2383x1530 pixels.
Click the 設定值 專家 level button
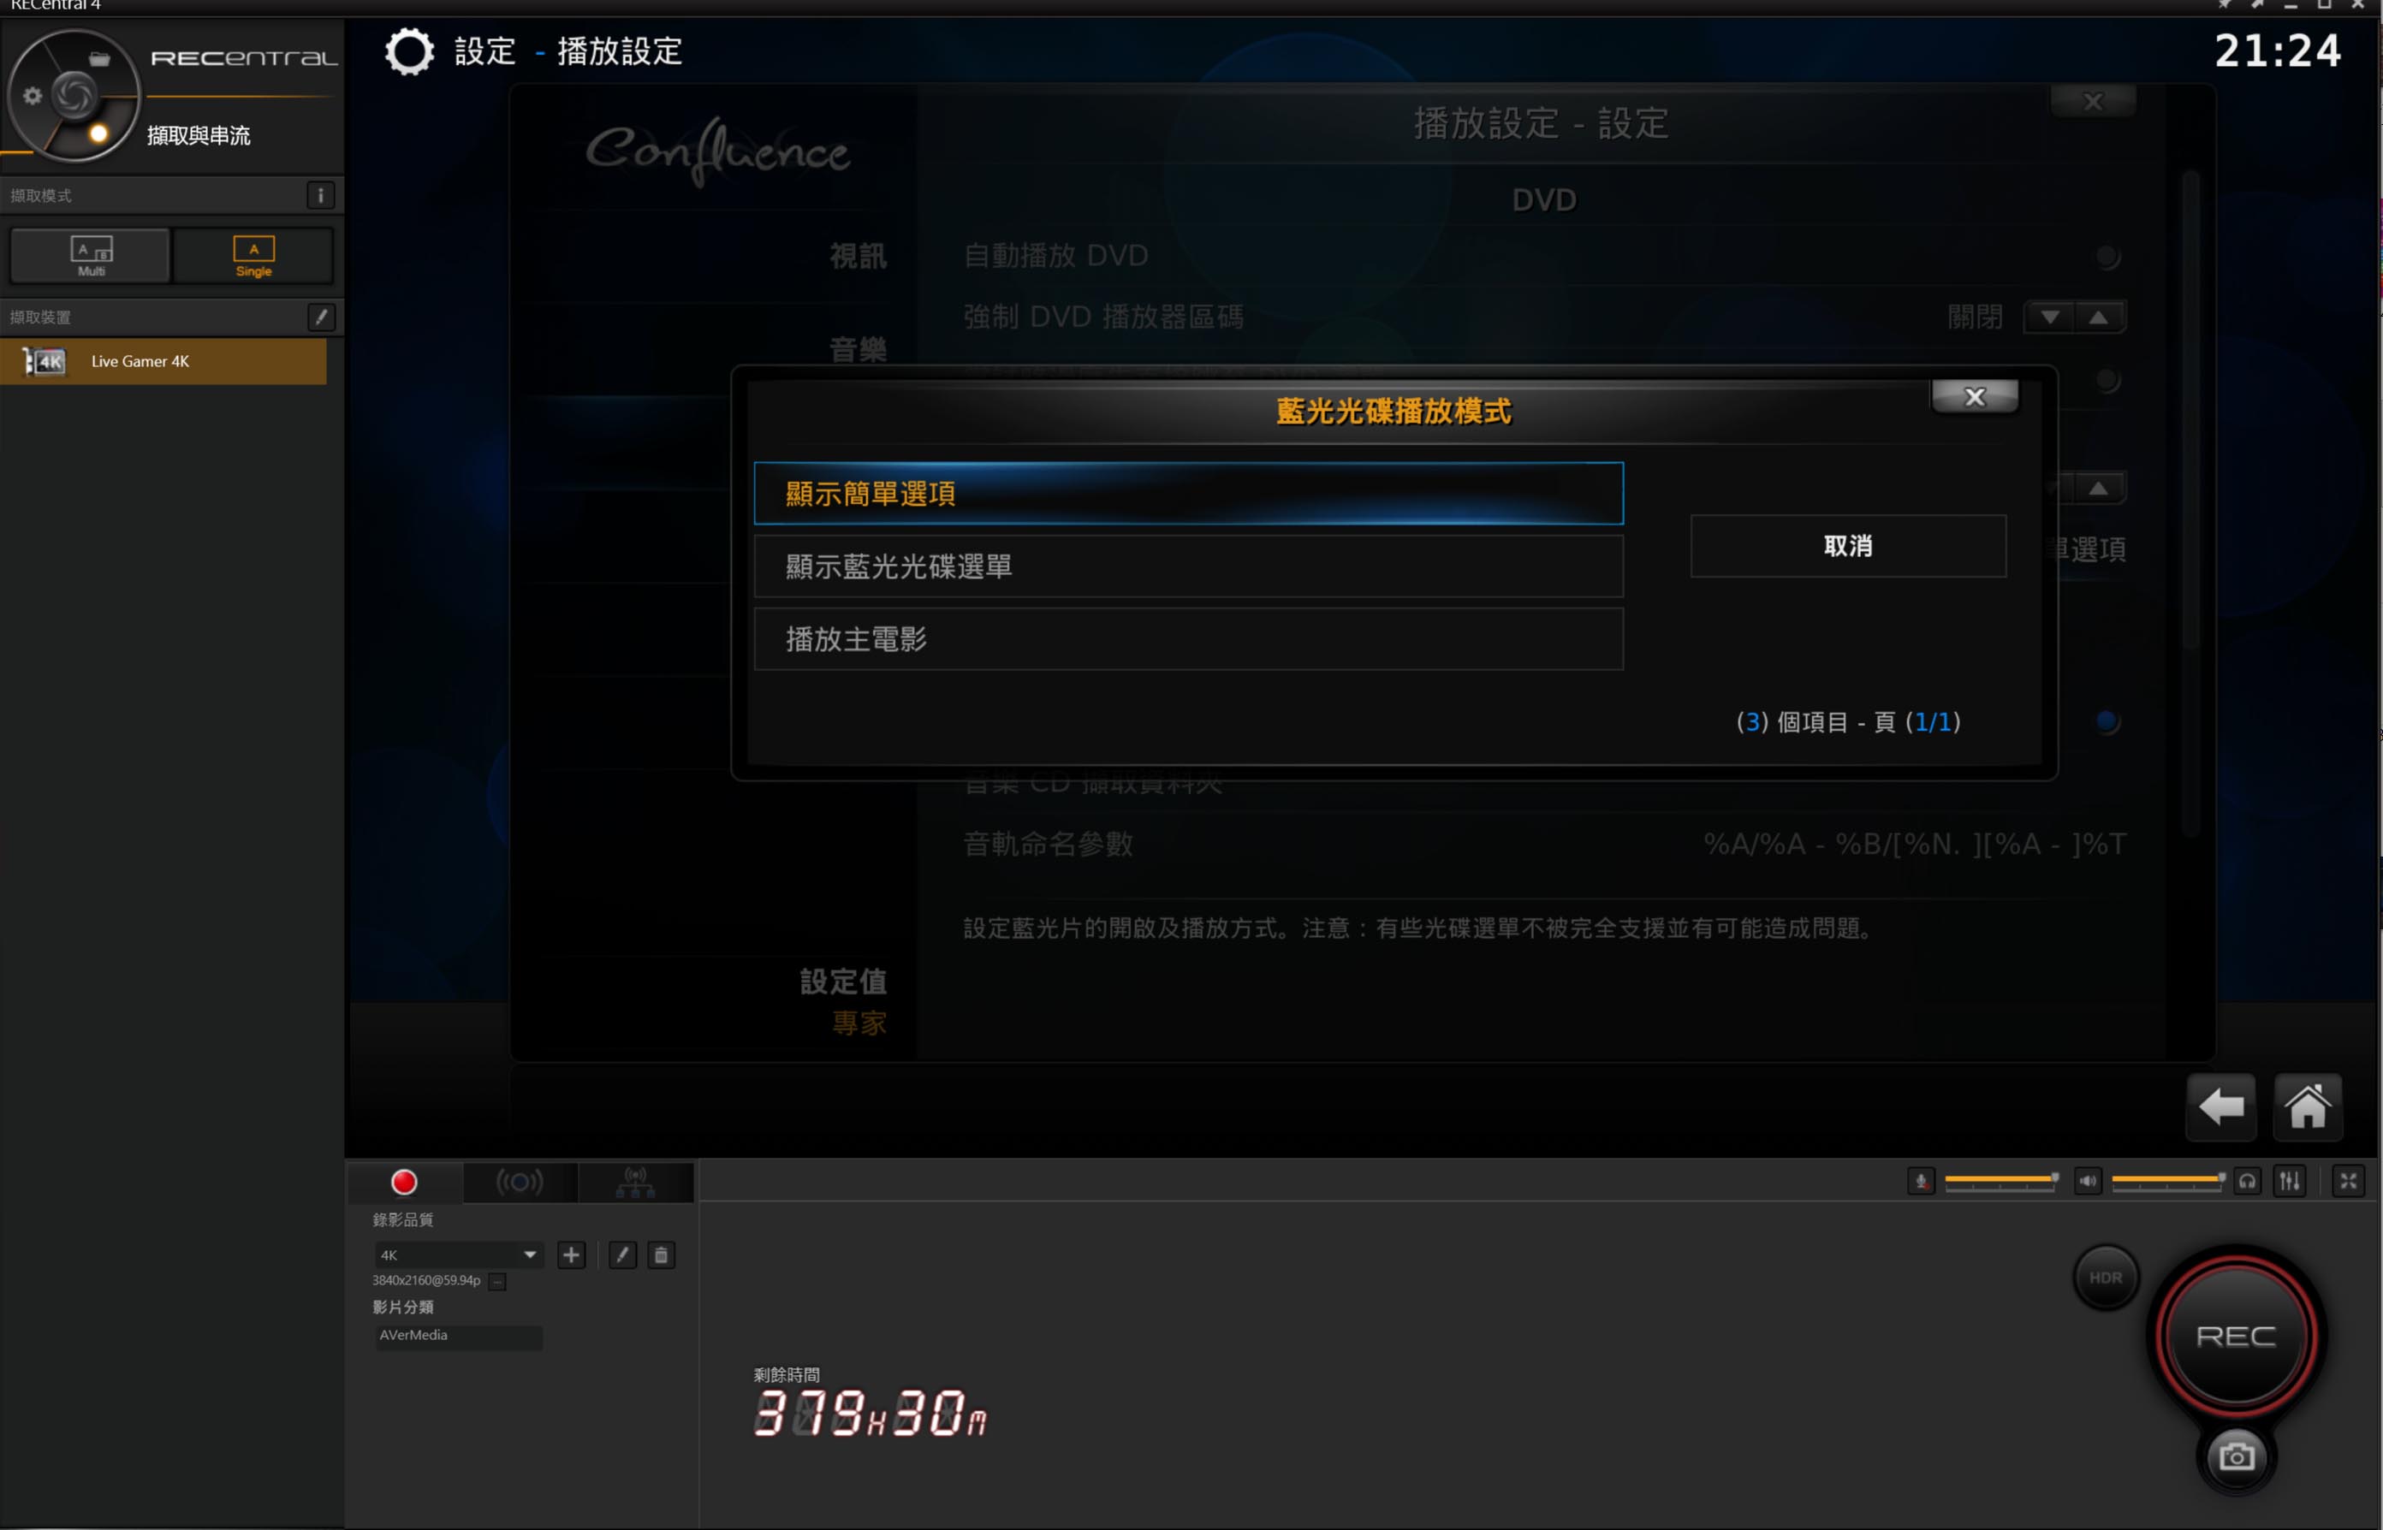tap(844, 1001)
